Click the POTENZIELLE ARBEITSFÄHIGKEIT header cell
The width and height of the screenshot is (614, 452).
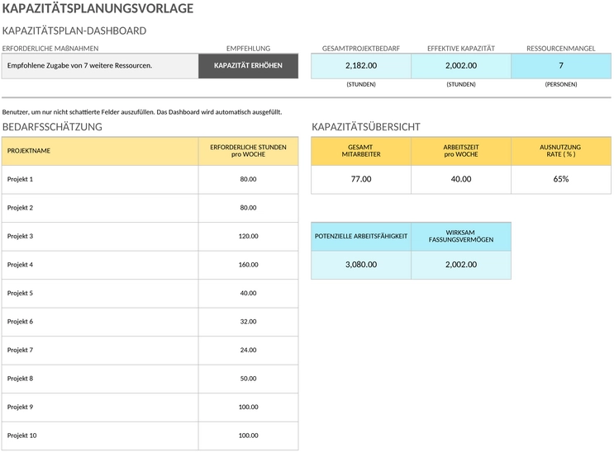361,237
